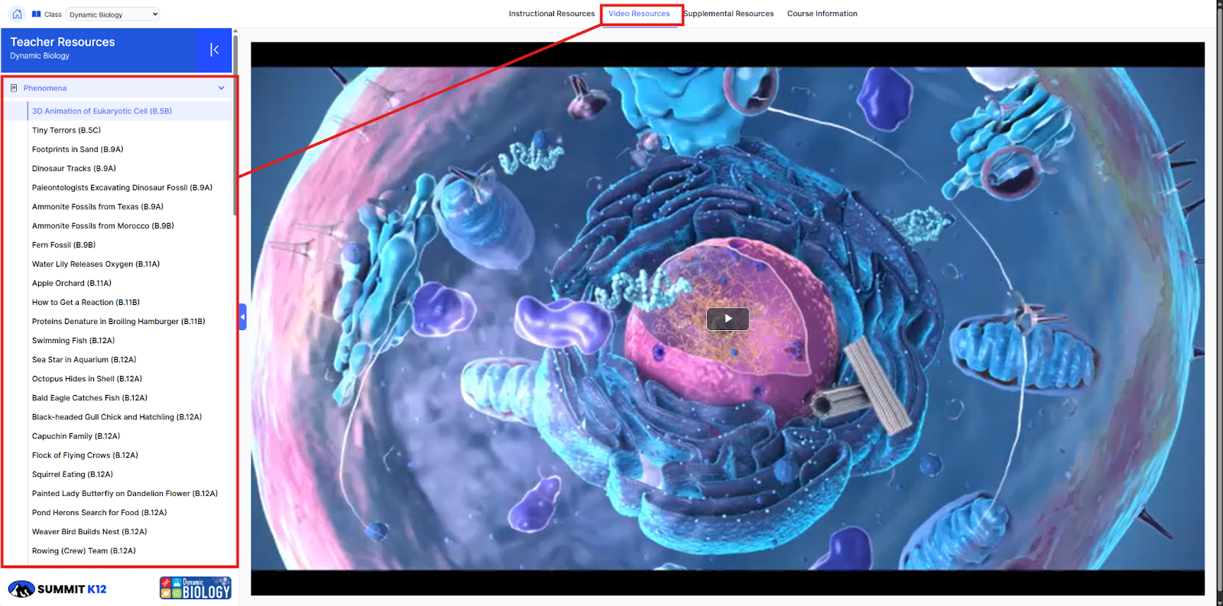Viewport: 1223px width, 606px height.
Task: Click the sidebar vertical scrollbar
Action: (235, 126)
